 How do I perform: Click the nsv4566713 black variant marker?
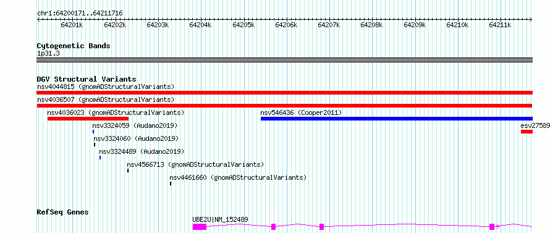[x=128, y=171]
